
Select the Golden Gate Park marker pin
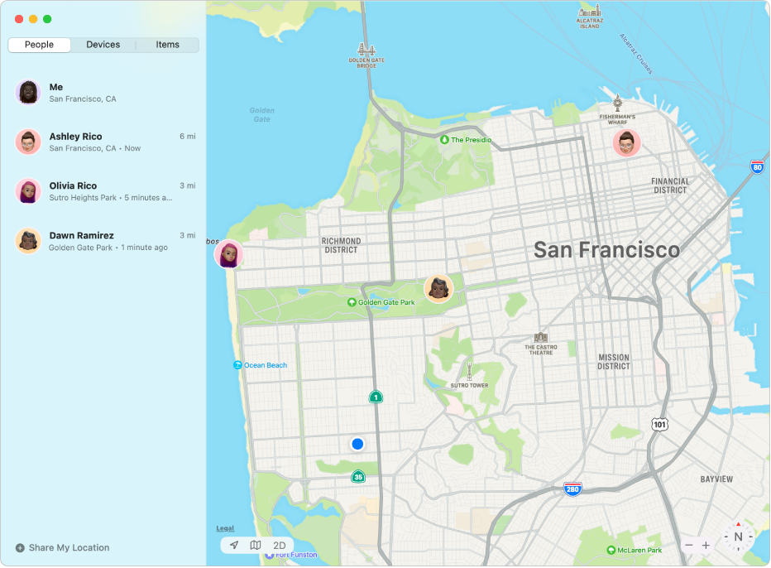351,302
